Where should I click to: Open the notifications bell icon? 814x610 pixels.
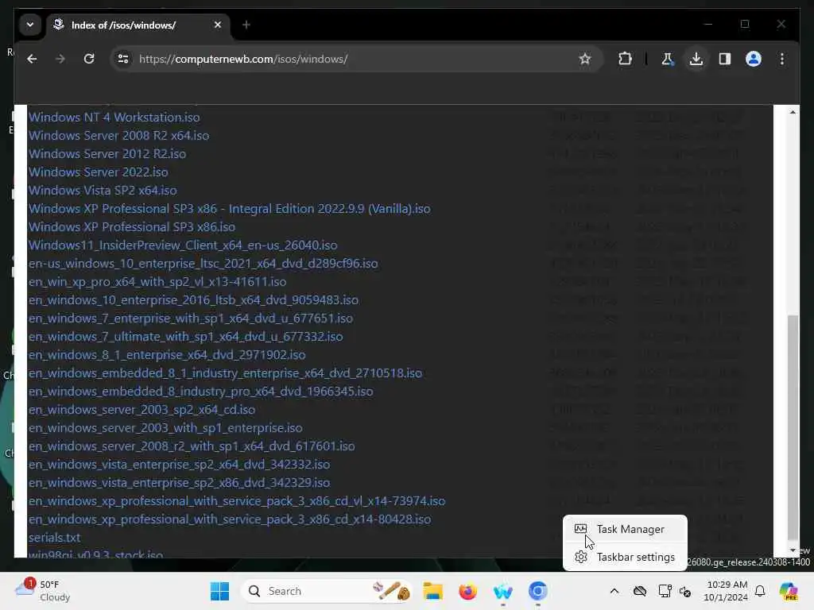pyautogui.click(x=760, y=591)
